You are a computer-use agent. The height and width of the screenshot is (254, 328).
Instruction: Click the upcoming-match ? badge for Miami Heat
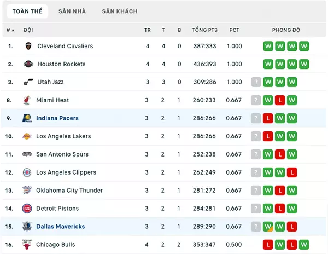(256, 100)
